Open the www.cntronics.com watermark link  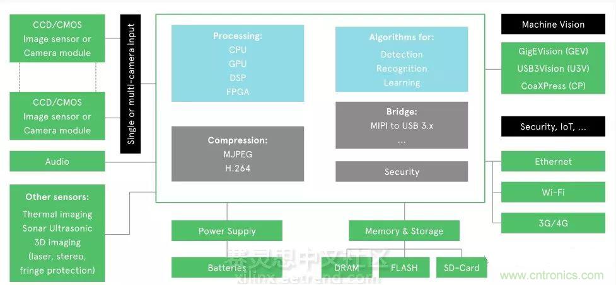click(552, 276)
